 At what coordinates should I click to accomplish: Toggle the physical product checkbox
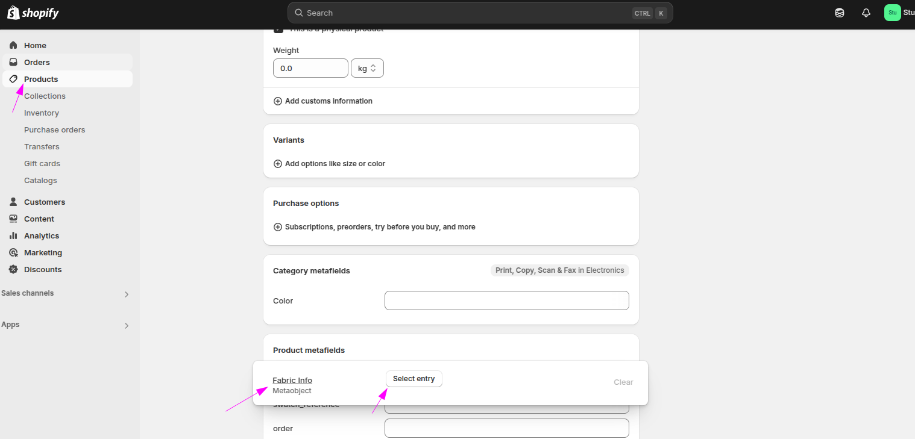click(278, 30)
